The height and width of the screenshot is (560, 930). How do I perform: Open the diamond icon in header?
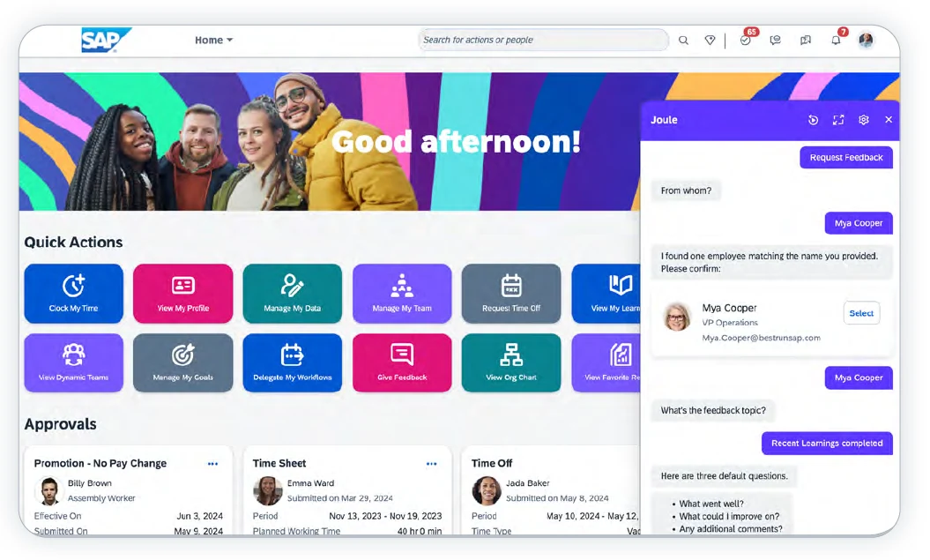[x=710, y=41]
